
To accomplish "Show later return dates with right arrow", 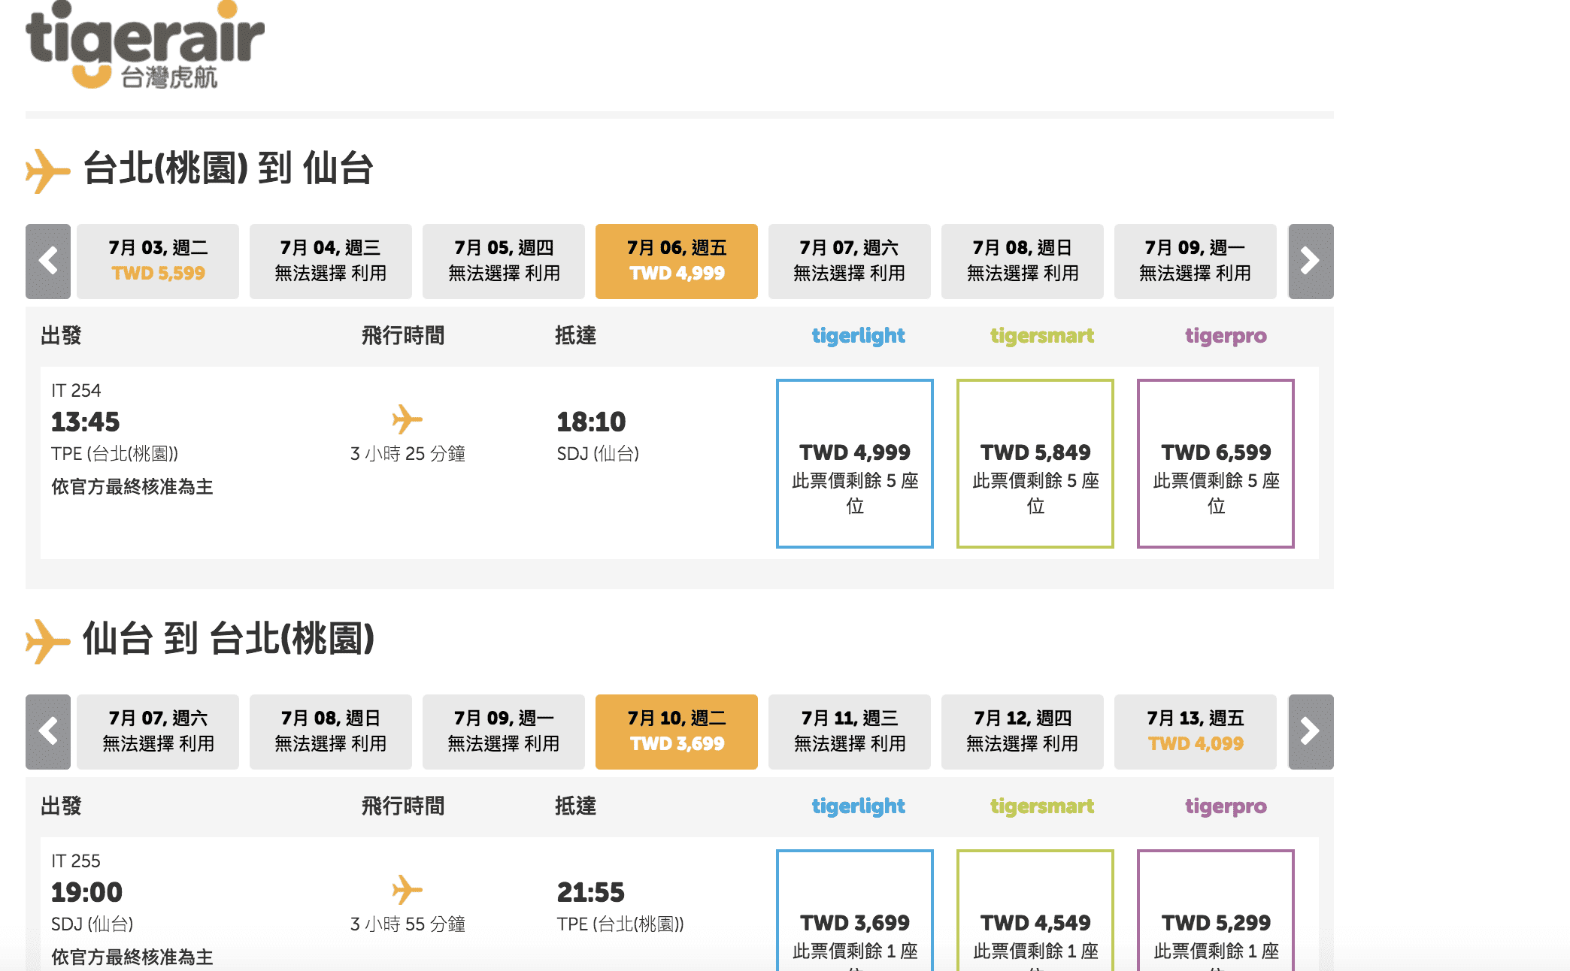I will (x=1311, y=732).
